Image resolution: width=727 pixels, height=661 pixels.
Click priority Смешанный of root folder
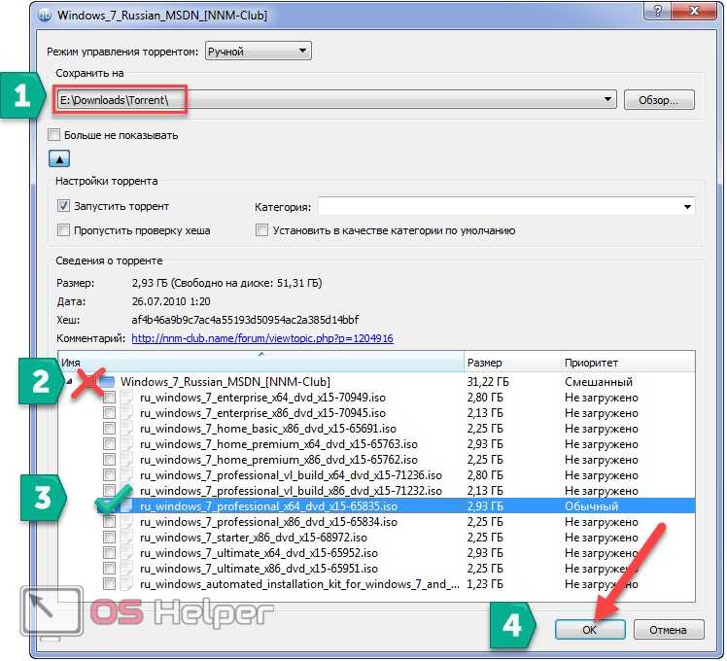pyautogui.click(x=599, y=382)
